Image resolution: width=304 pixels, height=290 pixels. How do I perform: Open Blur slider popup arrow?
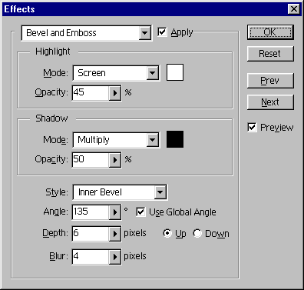(x=115, y=256)
